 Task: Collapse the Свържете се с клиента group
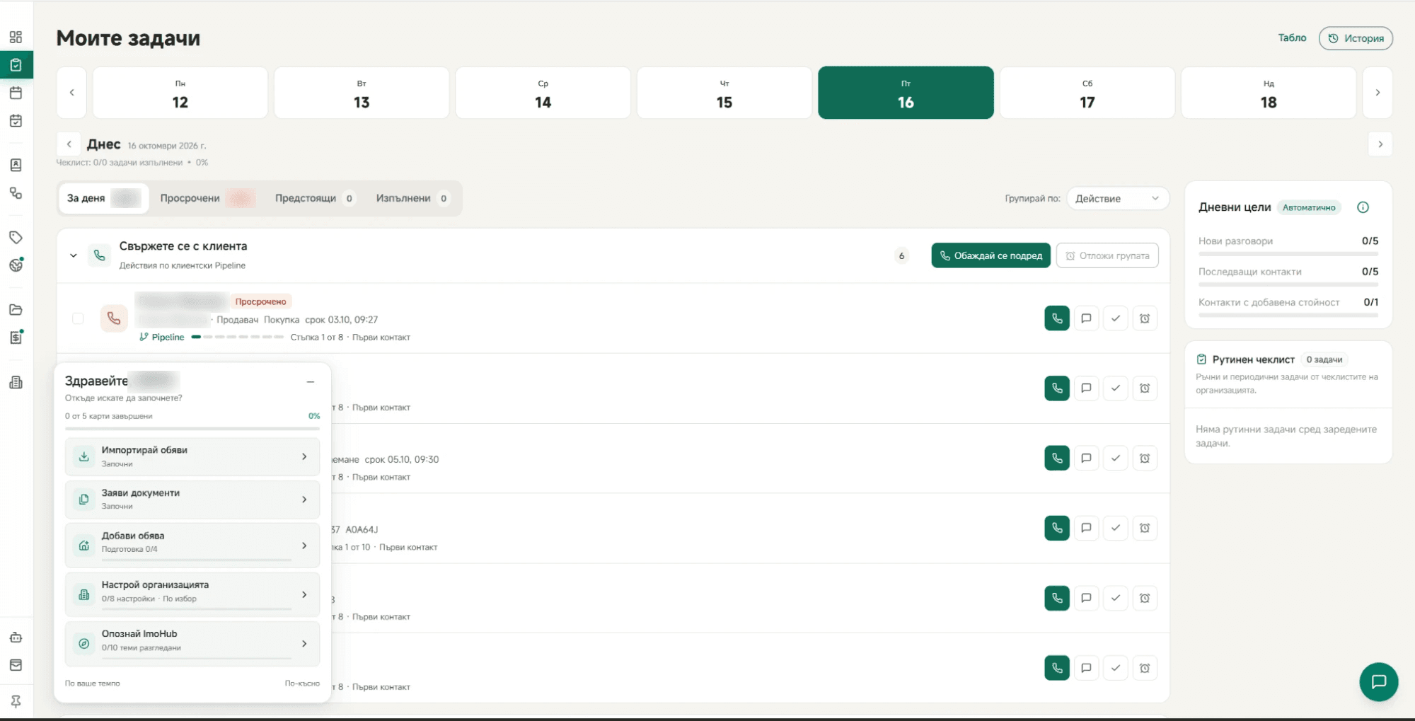73,255
